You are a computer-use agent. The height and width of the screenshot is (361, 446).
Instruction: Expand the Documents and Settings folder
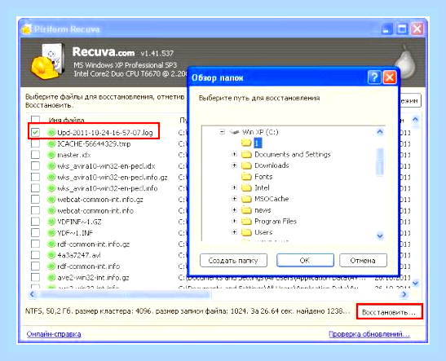pyautogui.click(x=234, y=154)
